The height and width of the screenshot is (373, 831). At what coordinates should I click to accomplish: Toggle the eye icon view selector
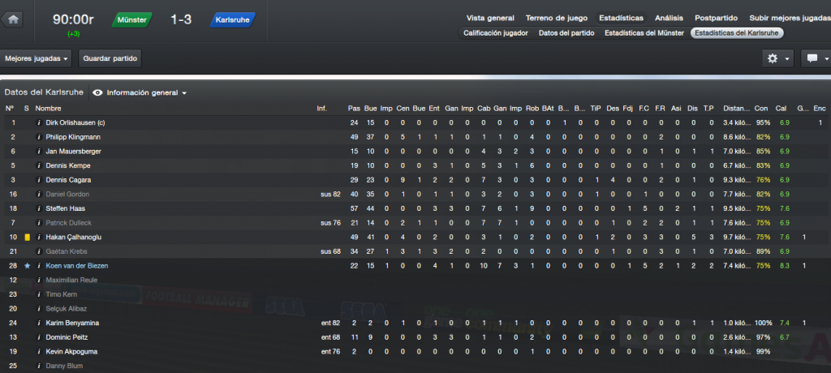(x=97, y=92)
